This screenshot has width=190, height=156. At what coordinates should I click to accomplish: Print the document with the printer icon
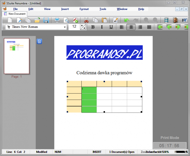[57, 20]
